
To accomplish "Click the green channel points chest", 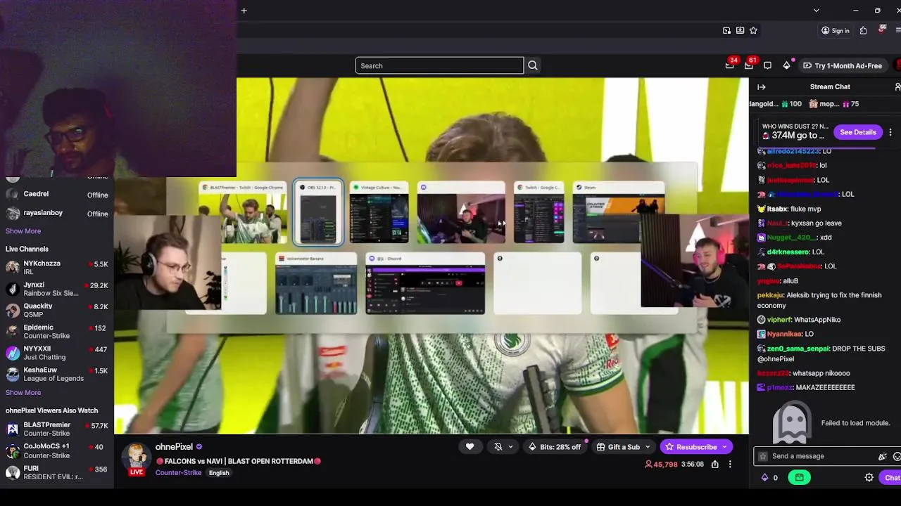I will [799, 477].
